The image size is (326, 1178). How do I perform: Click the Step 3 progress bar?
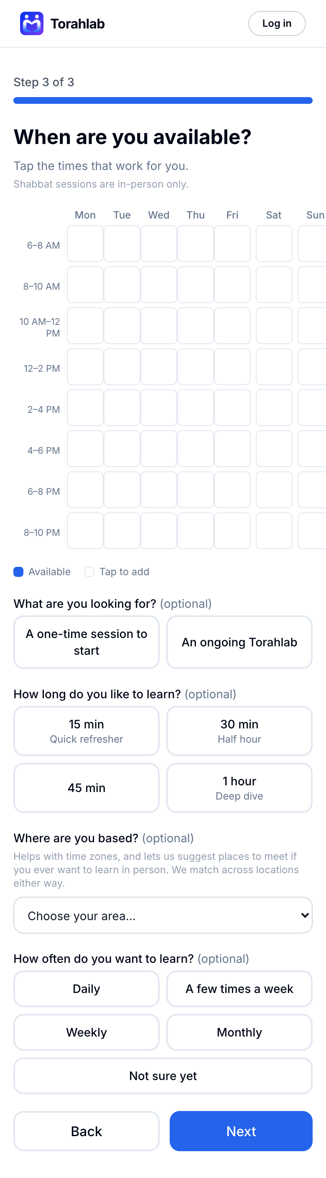pyautogui.click(x=163, y=100)
